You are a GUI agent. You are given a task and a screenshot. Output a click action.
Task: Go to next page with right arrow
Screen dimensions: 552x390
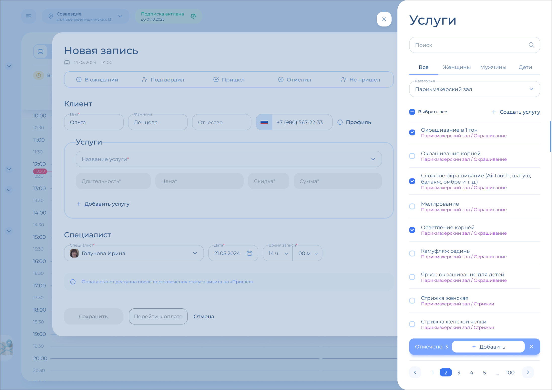528,372
